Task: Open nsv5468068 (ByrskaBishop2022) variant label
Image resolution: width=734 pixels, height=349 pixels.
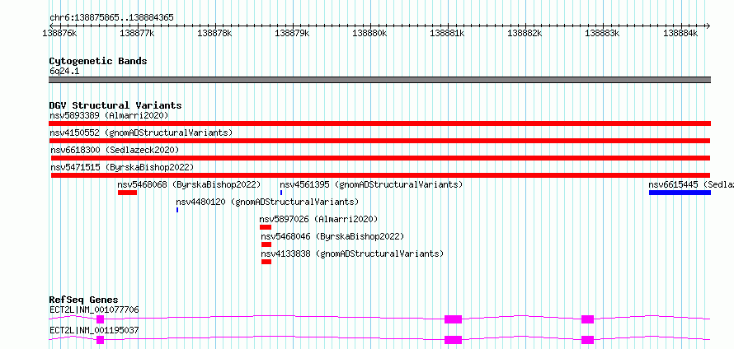Action: 189,184
